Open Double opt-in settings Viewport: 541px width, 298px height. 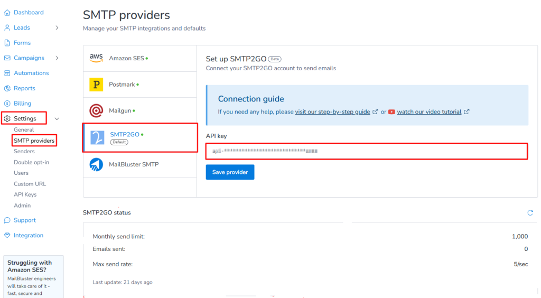coord(31,162)
